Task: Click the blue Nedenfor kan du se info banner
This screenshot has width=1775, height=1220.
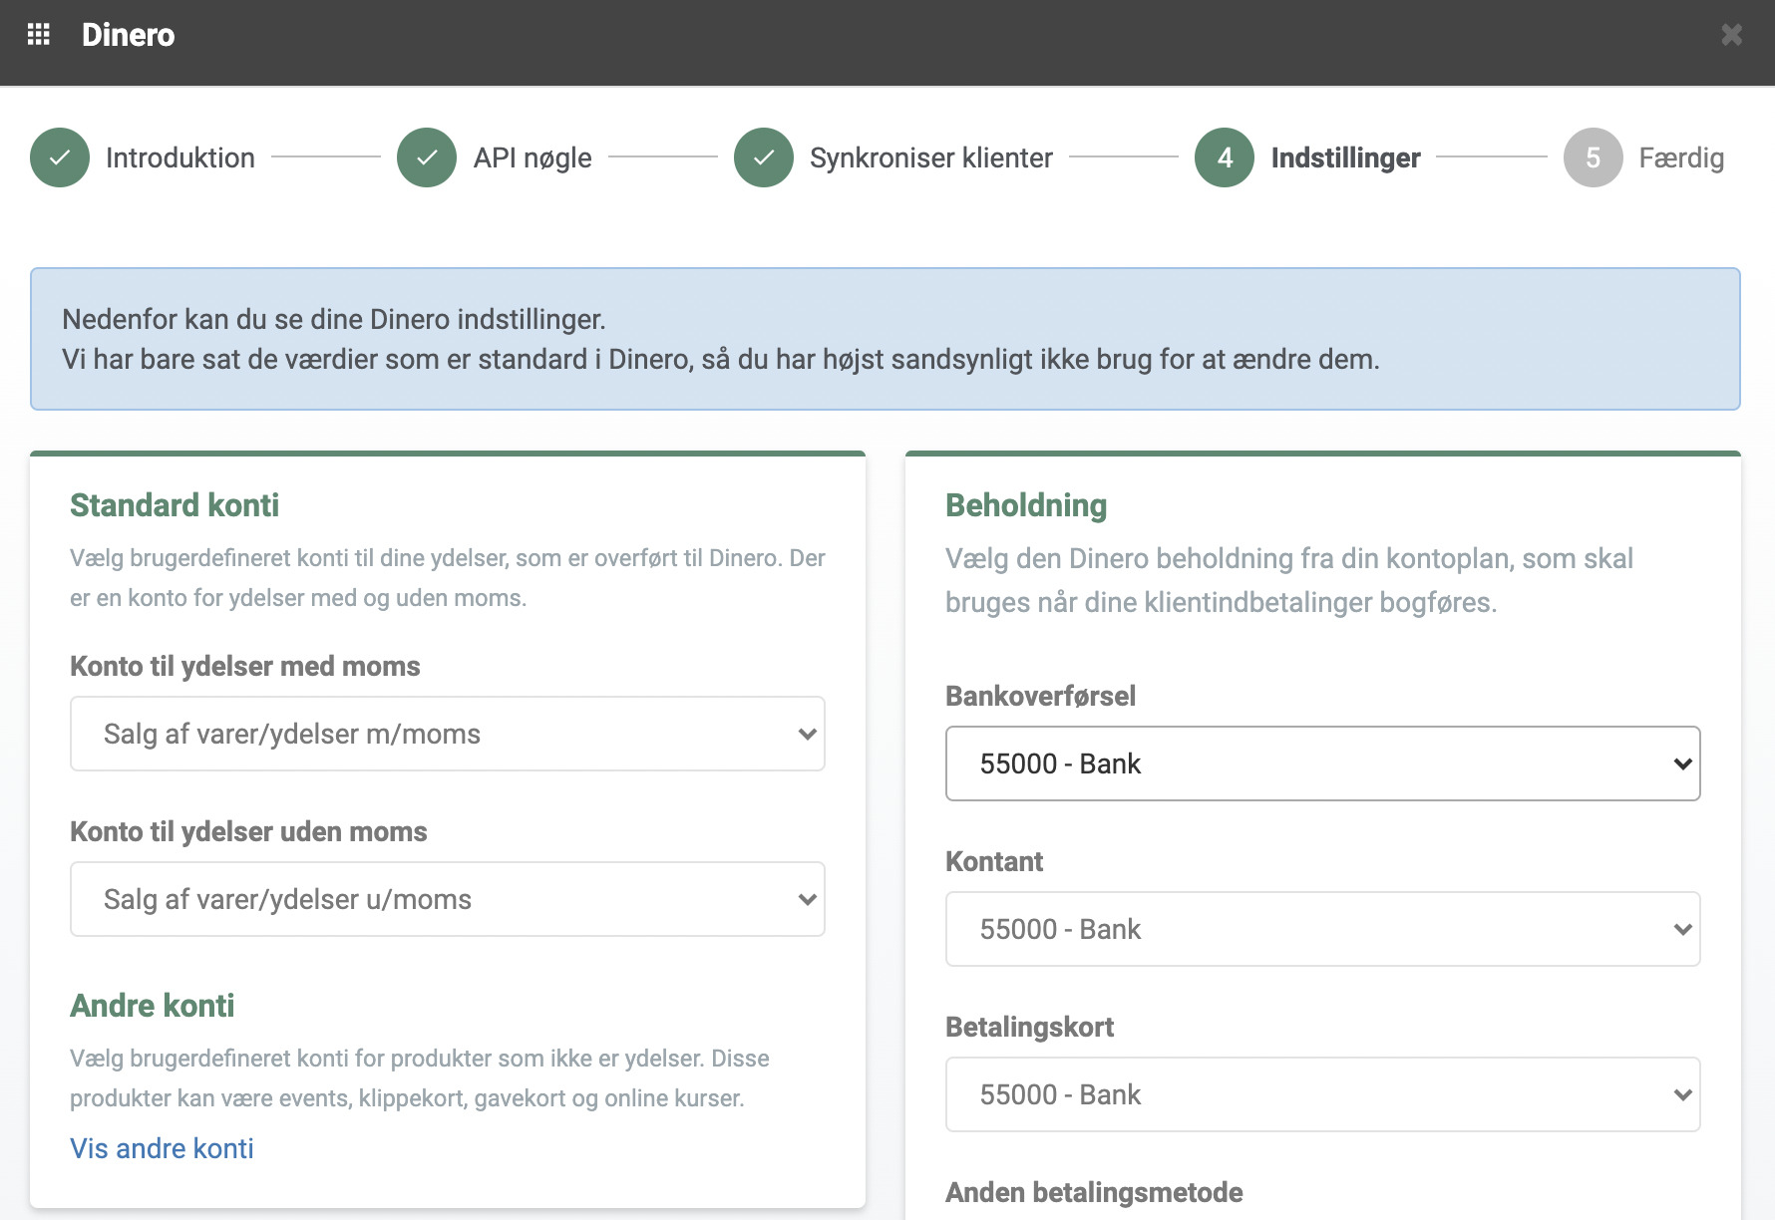Action: (886, 339)
